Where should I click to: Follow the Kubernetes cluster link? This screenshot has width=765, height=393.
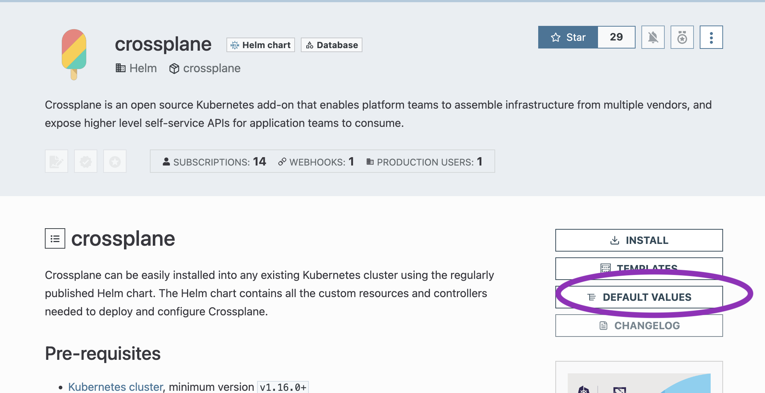[x=116, y=386]
